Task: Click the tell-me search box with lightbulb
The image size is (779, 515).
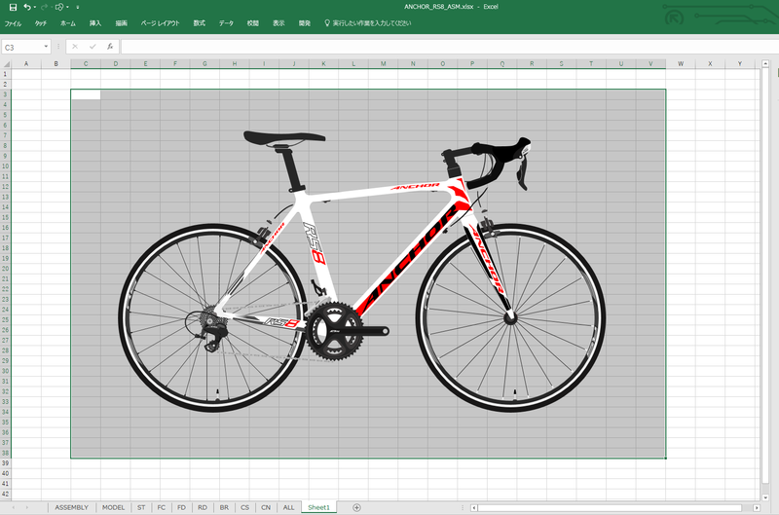Action: (368, 23)
